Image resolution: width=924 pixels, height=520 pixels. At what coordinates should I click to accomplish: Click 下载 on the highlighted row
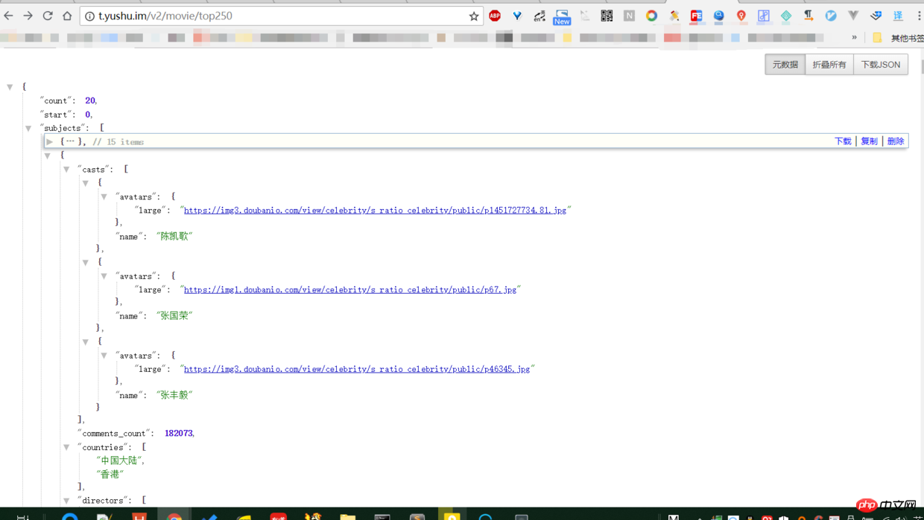(x=843, y=141)
